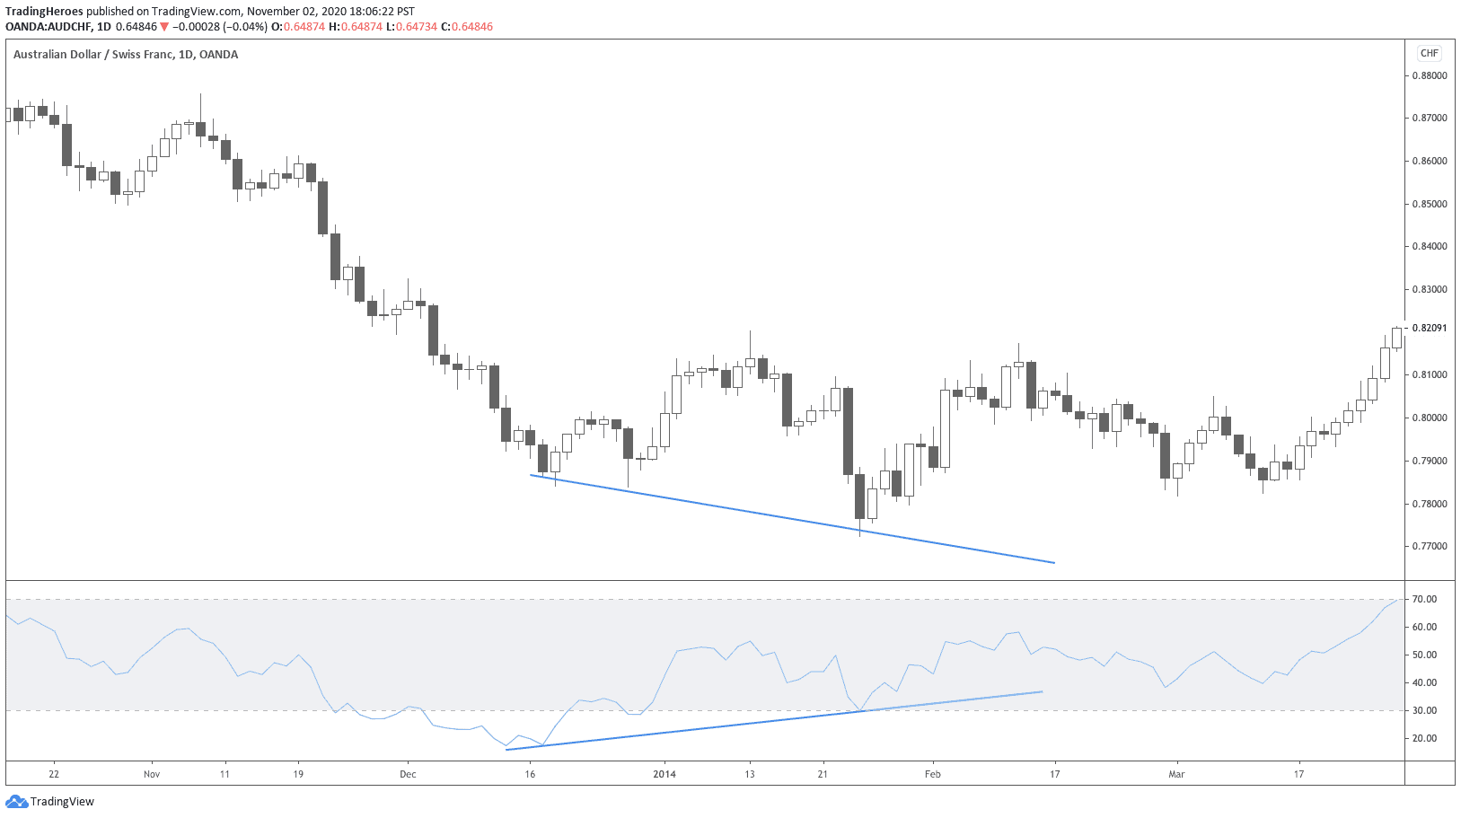Click the RSI 50.00 axis label
1461x818 pixels.
[x=1424, y=655]
